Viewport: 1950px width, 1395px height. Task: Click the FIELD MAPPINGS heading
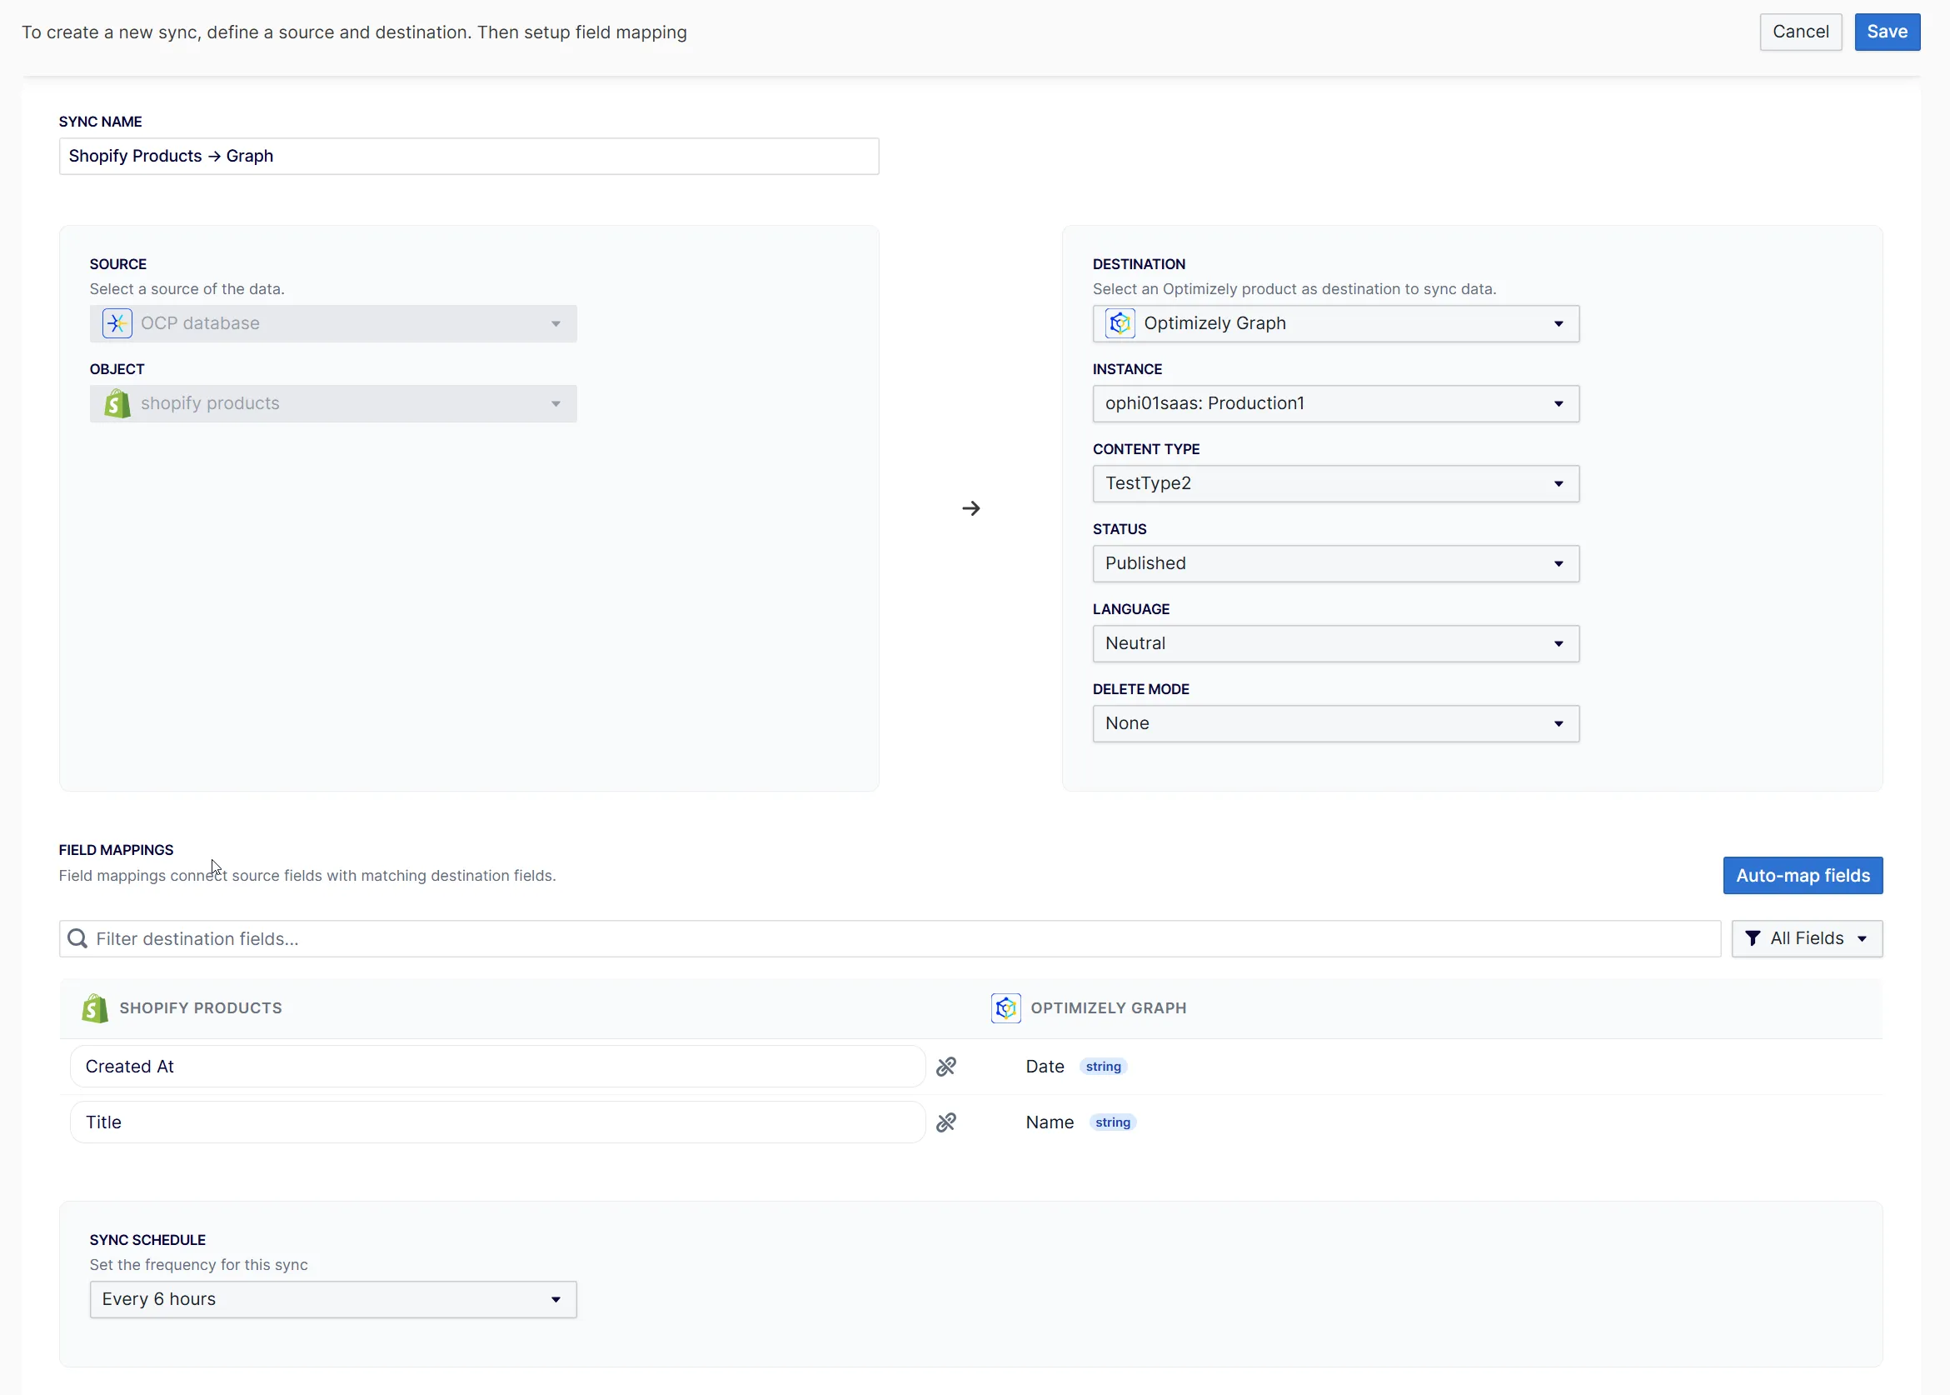(x=116, y=850)
